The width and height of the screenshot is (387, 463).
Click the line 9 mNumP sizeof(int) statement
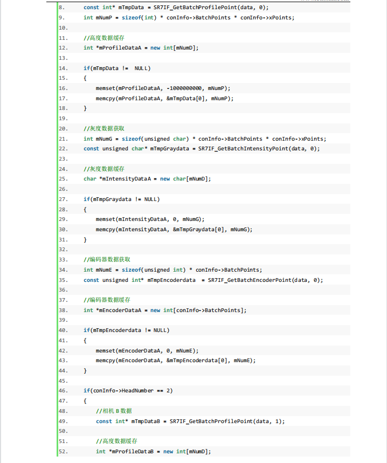pyautogui.click(x=189, y=17)
